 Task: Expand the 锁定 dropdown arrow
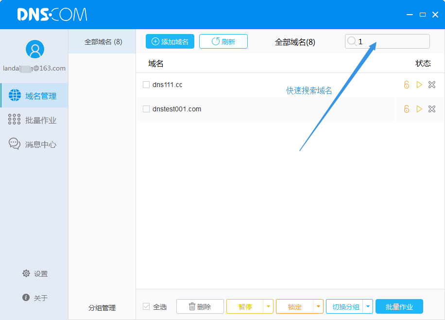318,306
